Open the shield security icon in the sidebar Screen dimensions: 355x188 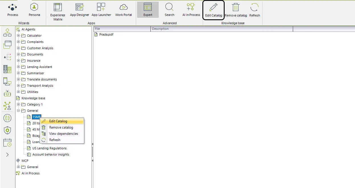pyautogui.click(x=7, y=130)
